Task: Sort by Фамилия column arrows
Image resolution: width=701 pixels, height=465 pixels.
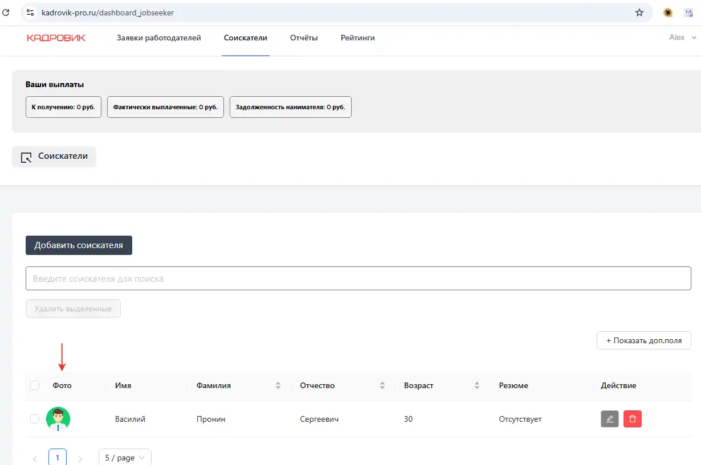Action: [278, 385]
